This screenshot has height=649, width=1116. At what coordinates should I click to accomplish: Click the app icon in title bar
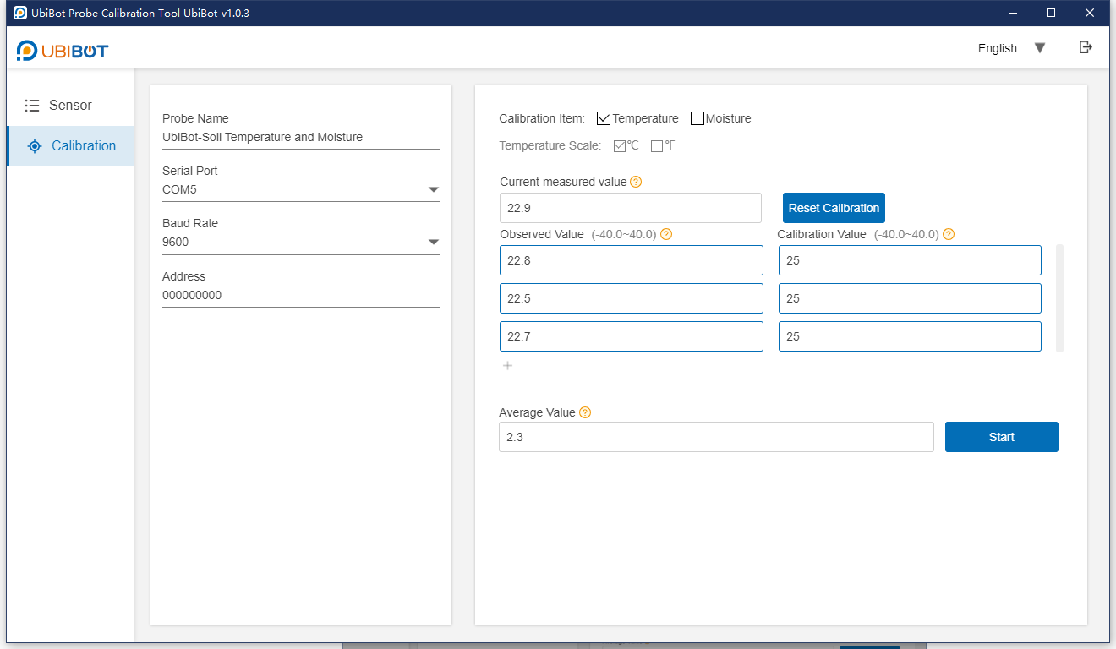click(20, 13)
